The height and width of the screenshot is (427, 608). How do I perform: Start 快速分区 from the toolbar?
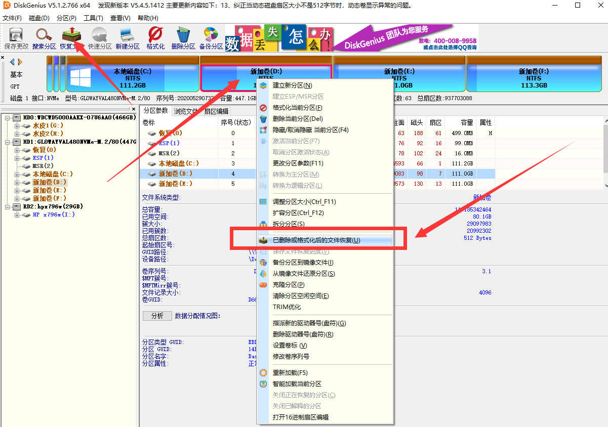point(100,38)
